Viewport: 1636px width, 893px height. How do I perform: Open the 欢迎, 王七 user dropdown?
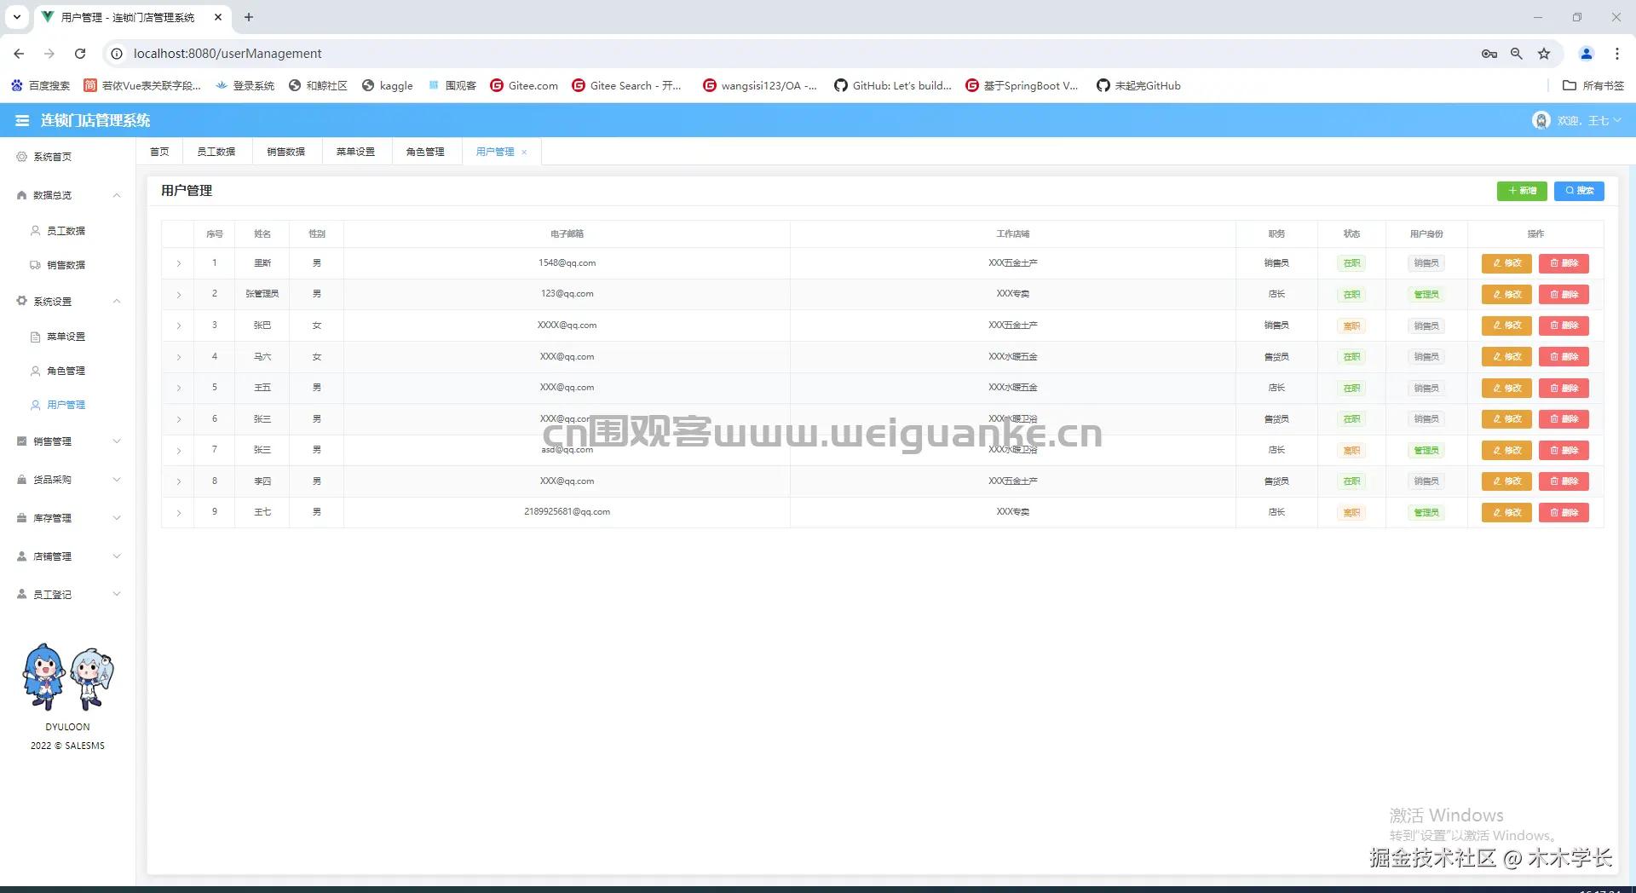click(x=1576, y=121)
